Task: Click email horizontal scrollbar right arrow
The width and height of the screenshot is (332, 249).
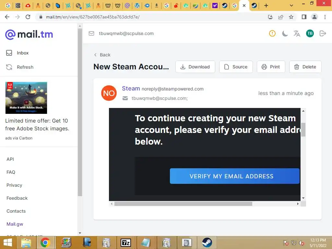Action: [298, 204]
